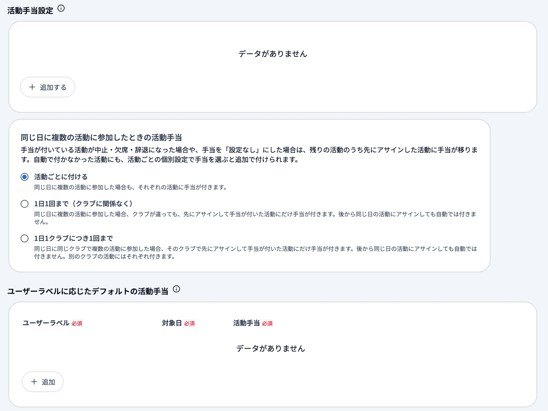Click the 対象日 column header
Screen dimensions: 548x411
click(172, 323)
